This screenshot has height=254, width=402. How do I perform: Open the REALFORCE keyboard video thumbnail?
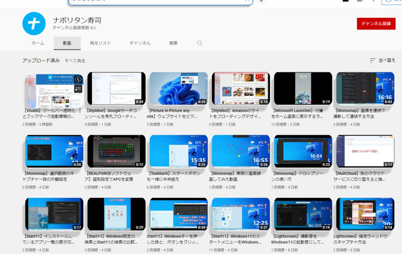[x=116, y=151]
